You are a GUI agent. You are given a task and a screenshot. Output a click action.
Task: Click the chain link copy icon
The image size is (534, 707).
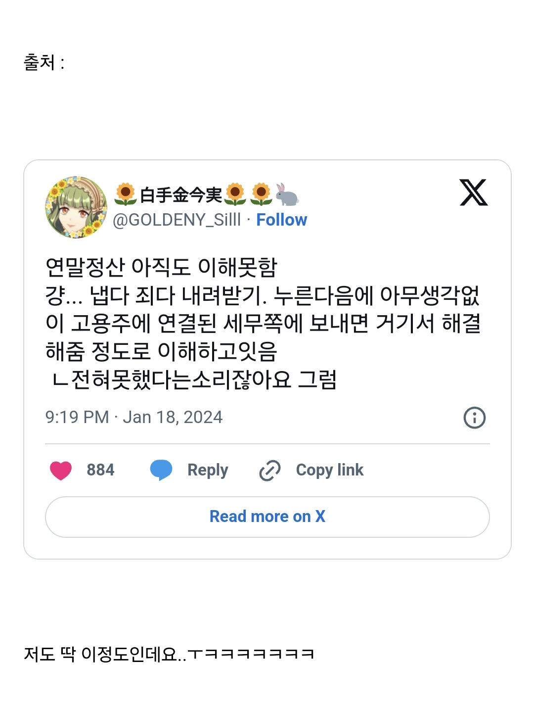(269, 470)
